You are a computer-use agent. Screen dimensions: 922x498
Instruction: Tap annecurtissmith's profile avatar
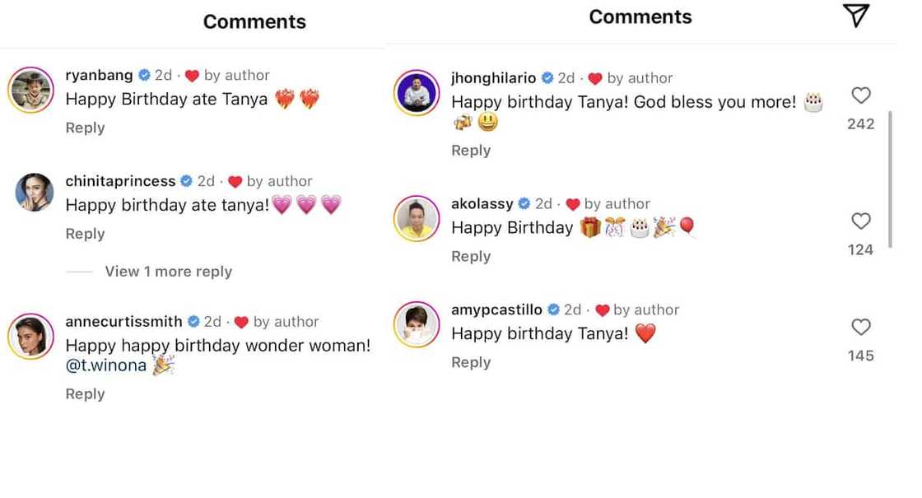[x=31, y=336]
